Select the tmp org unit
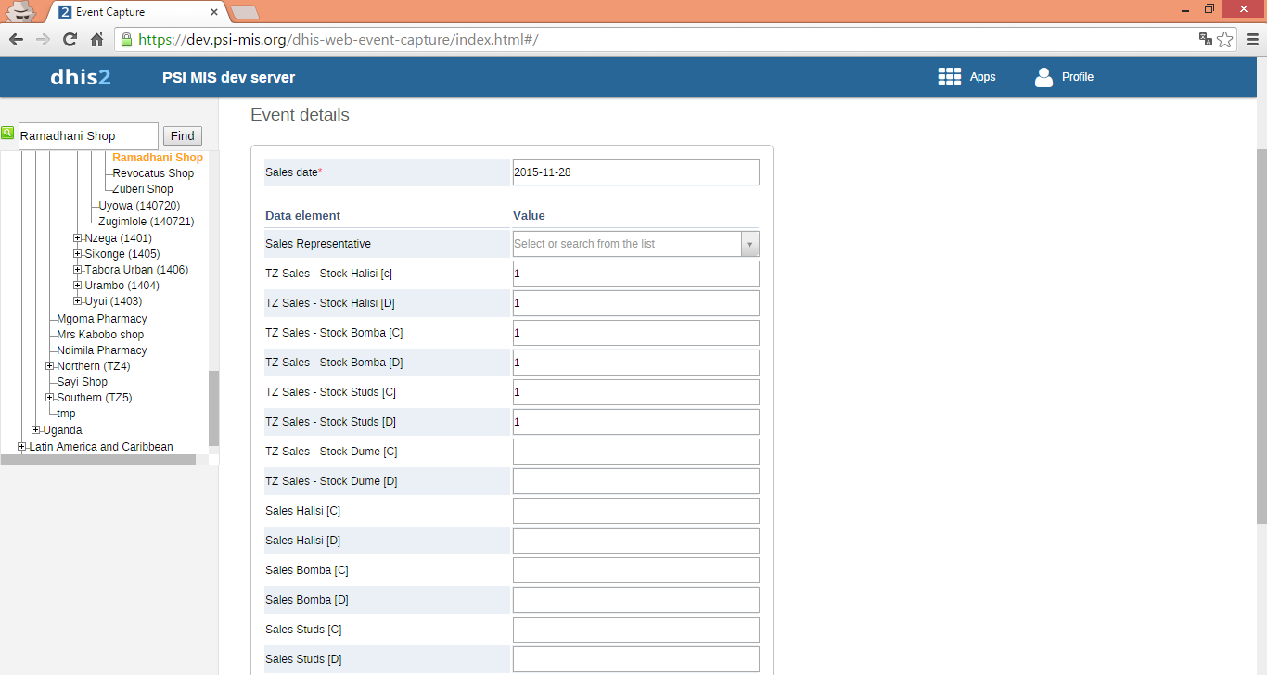The height and width of the screenshot is (675, 1267). click(x=66, y=414)
